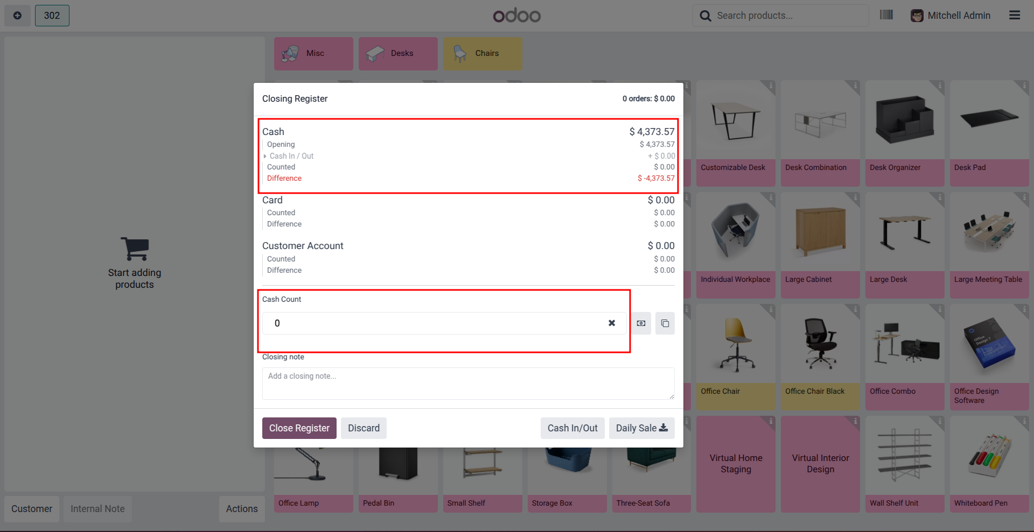
Task: Copy the expected cash amount icon
Action: 665,323
